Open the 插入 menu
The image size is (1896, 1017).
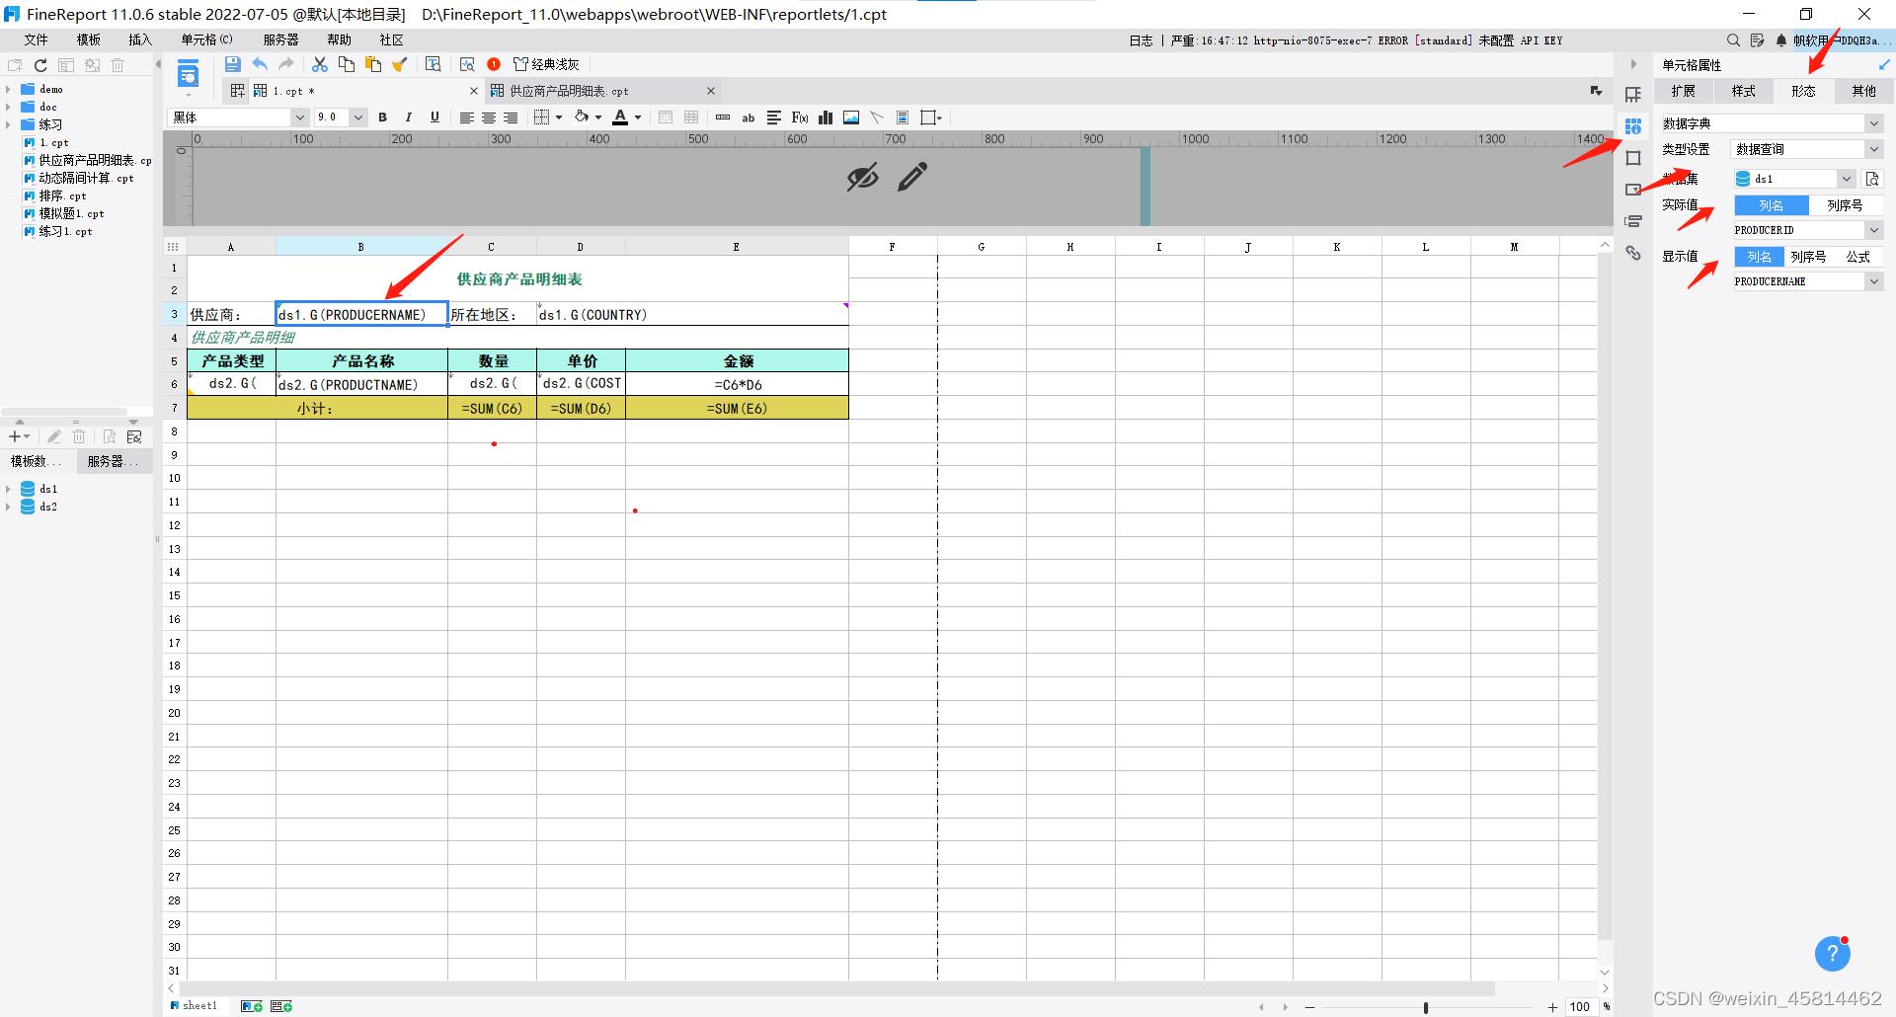point(140,39)
